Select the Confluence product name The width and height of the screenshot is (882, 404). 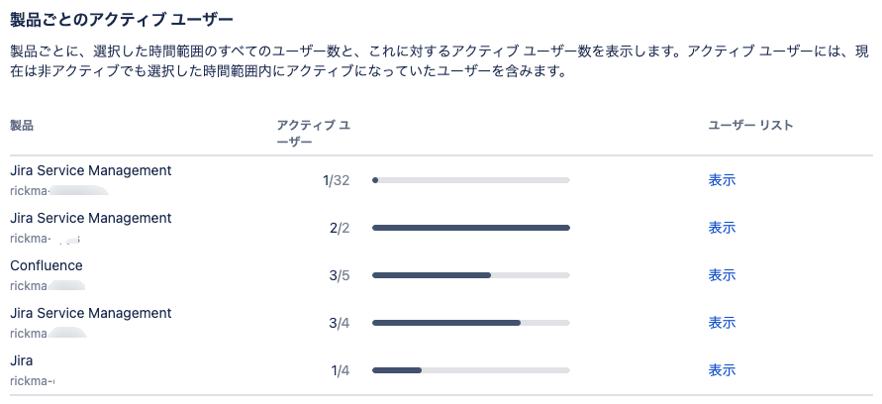point(47,265)
